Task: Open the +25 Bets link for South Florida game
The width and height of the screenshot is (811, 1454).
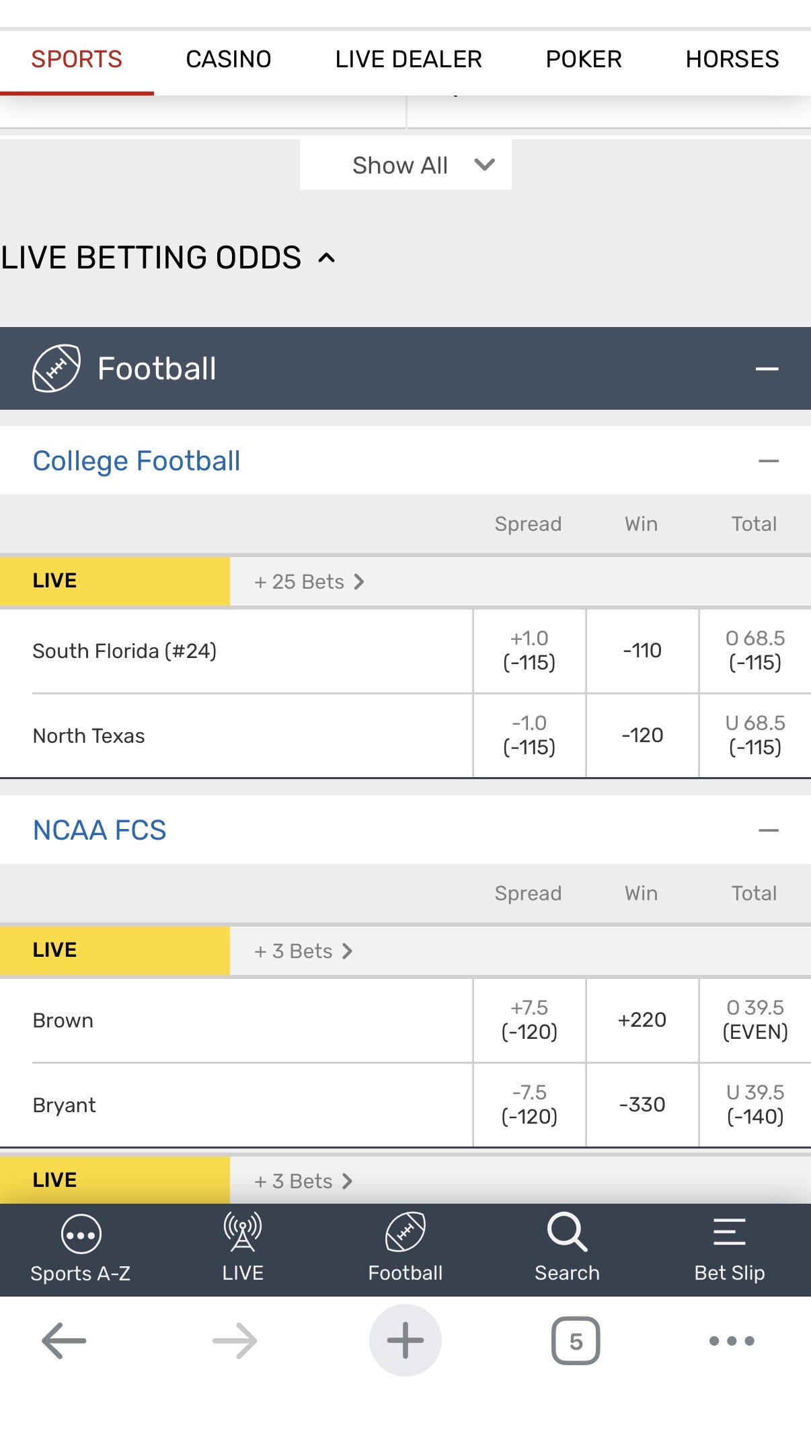Action: click(x=309, y=582)
